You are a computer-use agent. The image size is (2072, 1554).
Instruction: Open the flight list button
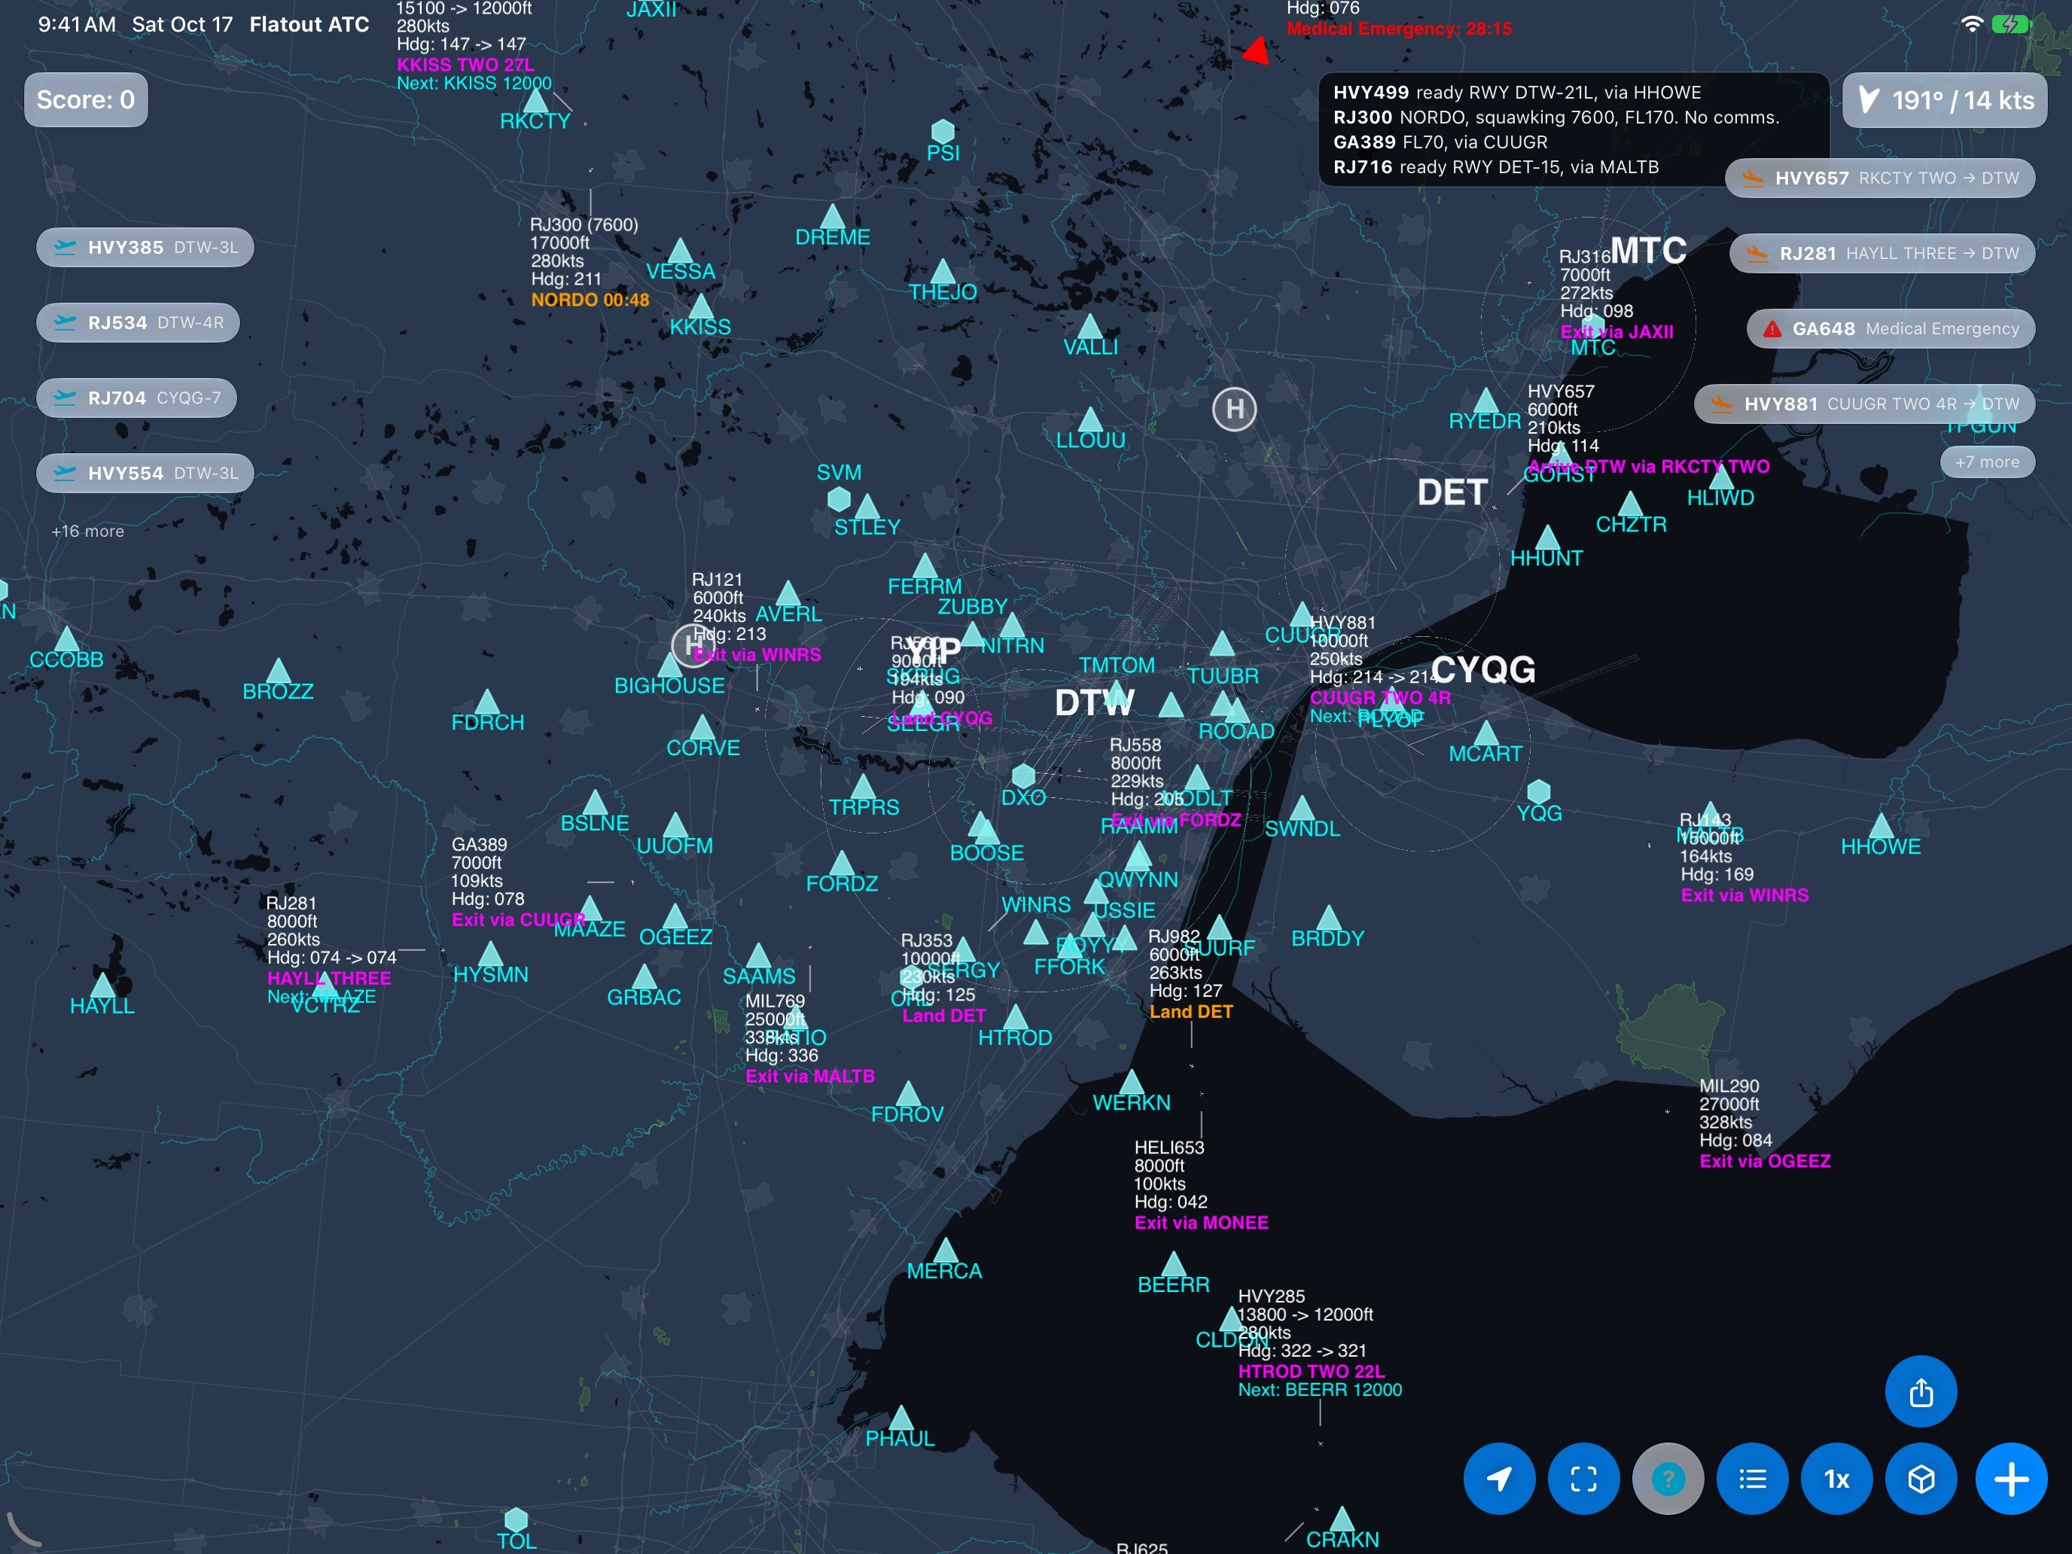tap(1752, 1479)
